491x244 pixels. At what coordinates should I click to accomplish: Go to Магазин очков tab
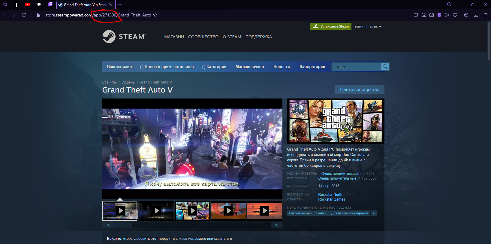250,67
